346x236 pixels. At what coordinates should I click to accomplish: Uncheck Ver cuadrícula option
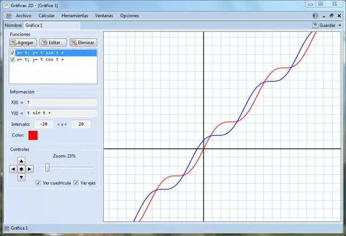38,183
